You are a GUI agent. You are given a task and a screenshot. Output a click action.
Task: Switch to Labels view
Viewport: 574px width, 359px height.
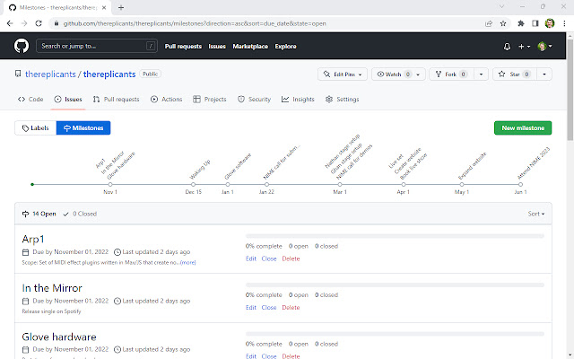[35, 128]
